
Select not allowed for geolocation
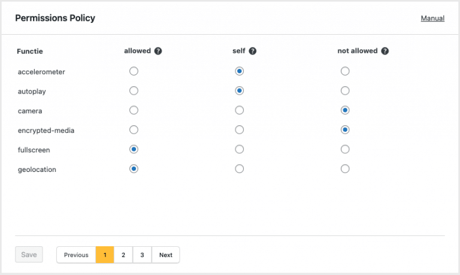[x=345, y=169]
